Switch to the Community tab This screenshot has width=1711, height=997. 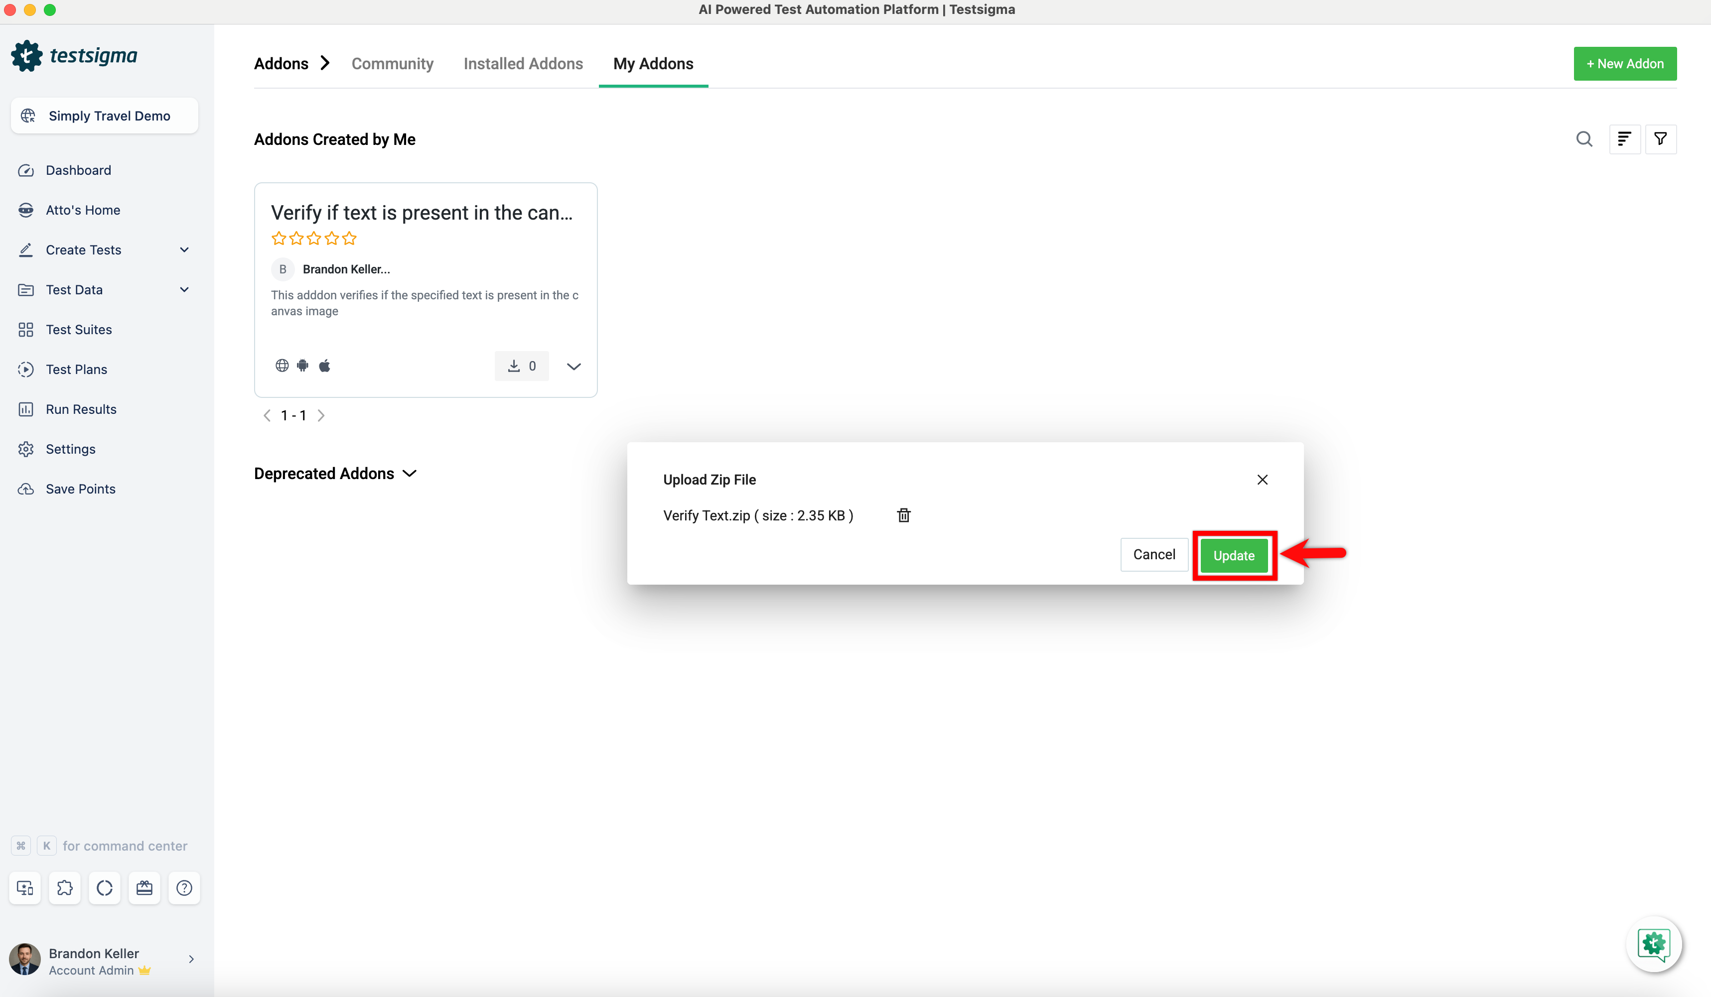[393, 64]
